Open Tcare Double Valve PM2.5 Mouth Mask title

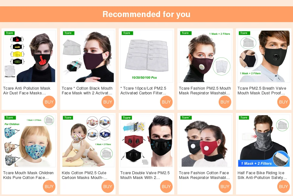(x=145, y=175)
